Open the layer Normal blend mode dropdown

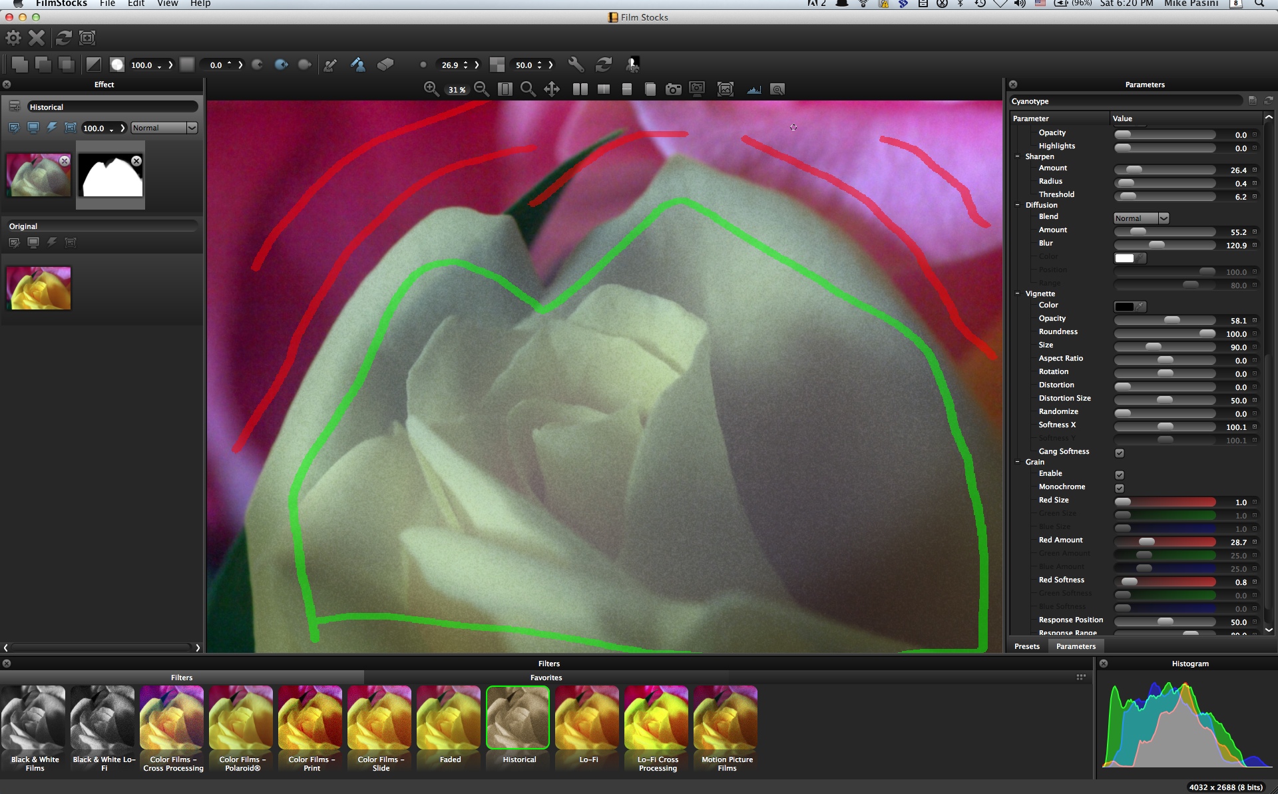(164, 128)
